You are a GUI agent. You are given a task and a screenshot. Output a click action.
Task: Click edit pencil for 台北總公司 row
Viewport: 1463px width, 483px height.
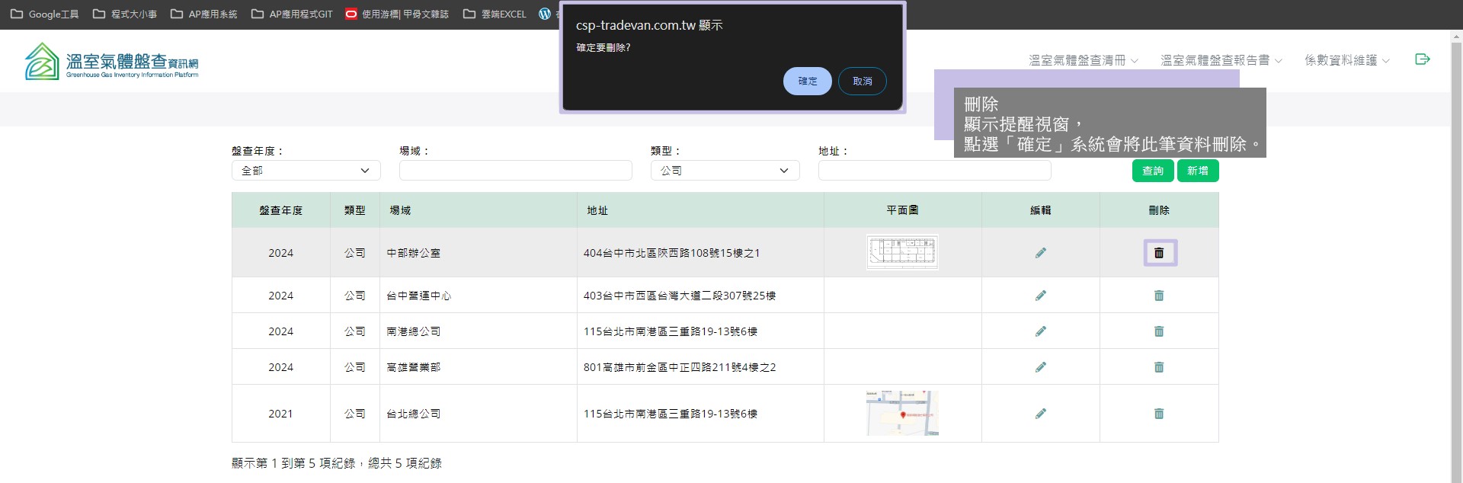[1040, 414]
